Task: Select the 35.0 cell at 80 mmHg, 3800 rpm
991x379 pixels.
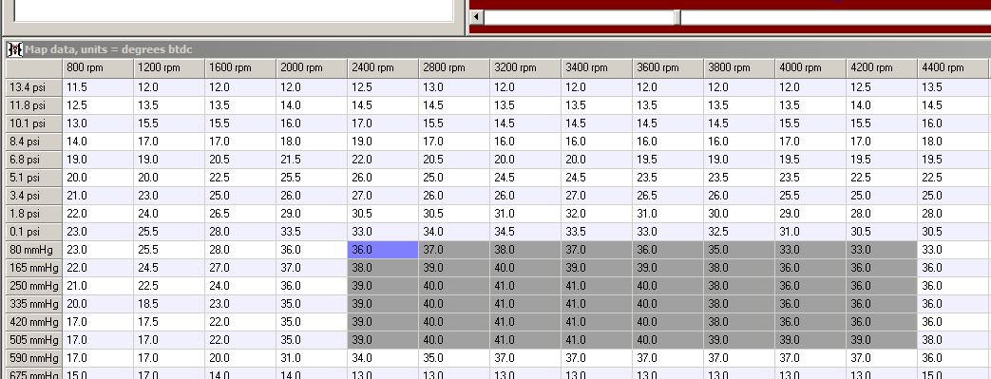Action: click(739, 250)
